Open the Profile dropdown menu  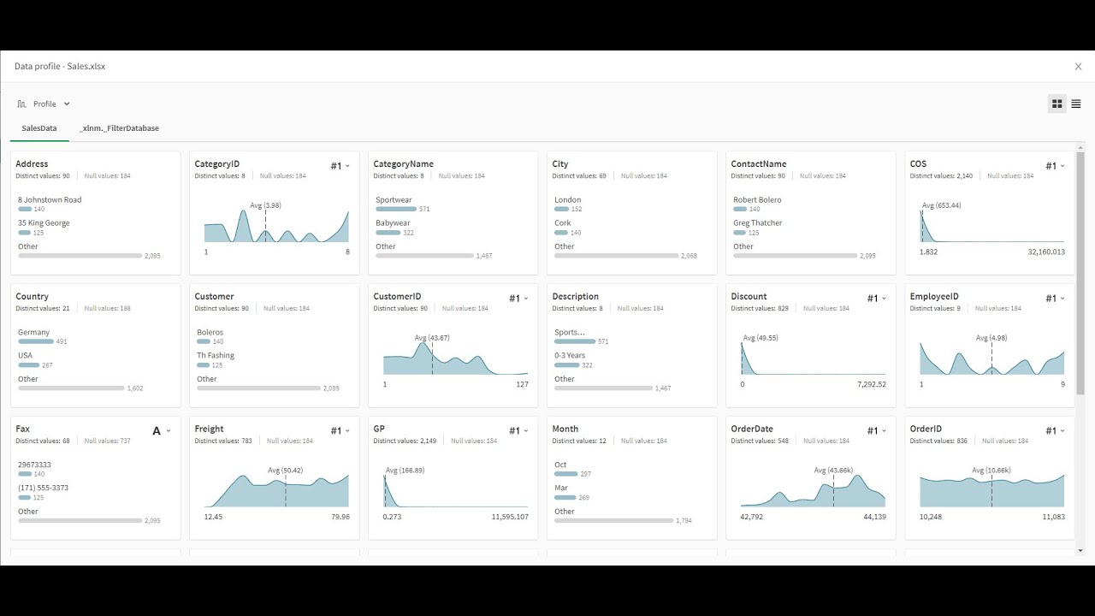click(x=43, y=104)
